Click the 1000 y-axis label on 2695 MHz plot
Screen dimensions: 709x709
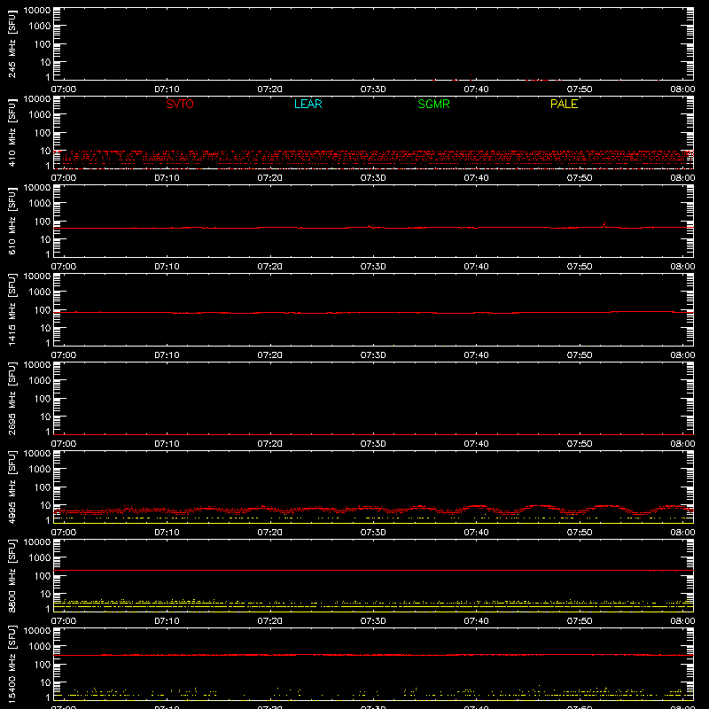[x=40, y=381]
